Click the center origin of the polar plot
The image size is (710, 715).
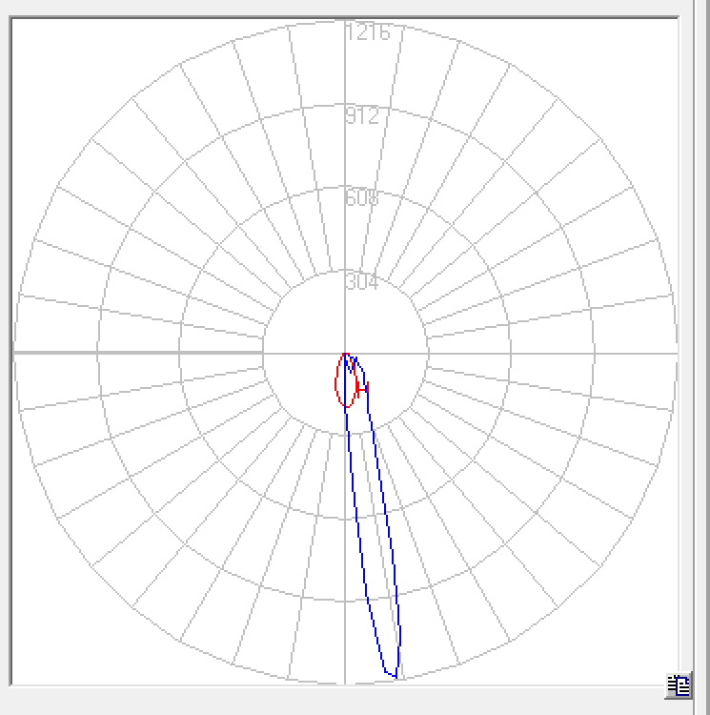[345, 353]
